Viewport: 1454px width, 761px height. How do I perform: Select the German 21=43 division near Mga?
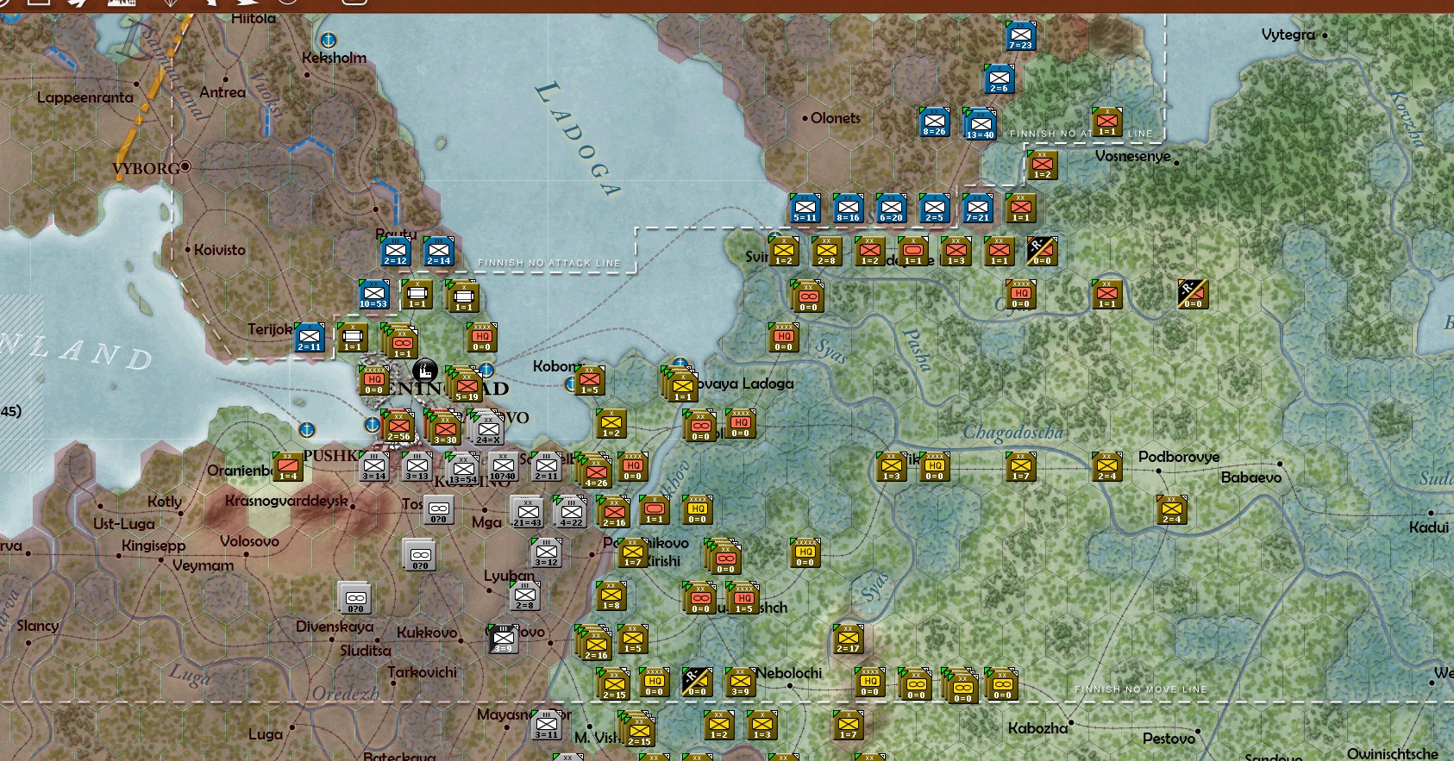[x=527, y=512]
